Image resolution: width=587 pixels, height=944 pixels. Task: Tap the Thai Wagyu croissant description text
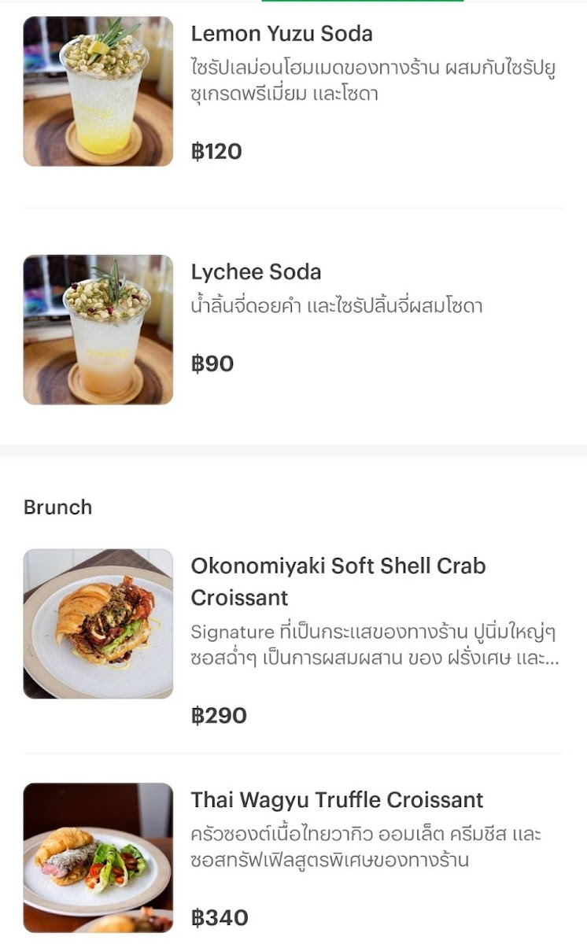(366, 847)
